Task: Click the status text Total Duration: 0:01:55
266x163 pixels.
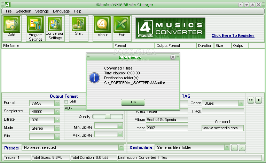Action: 89,157
